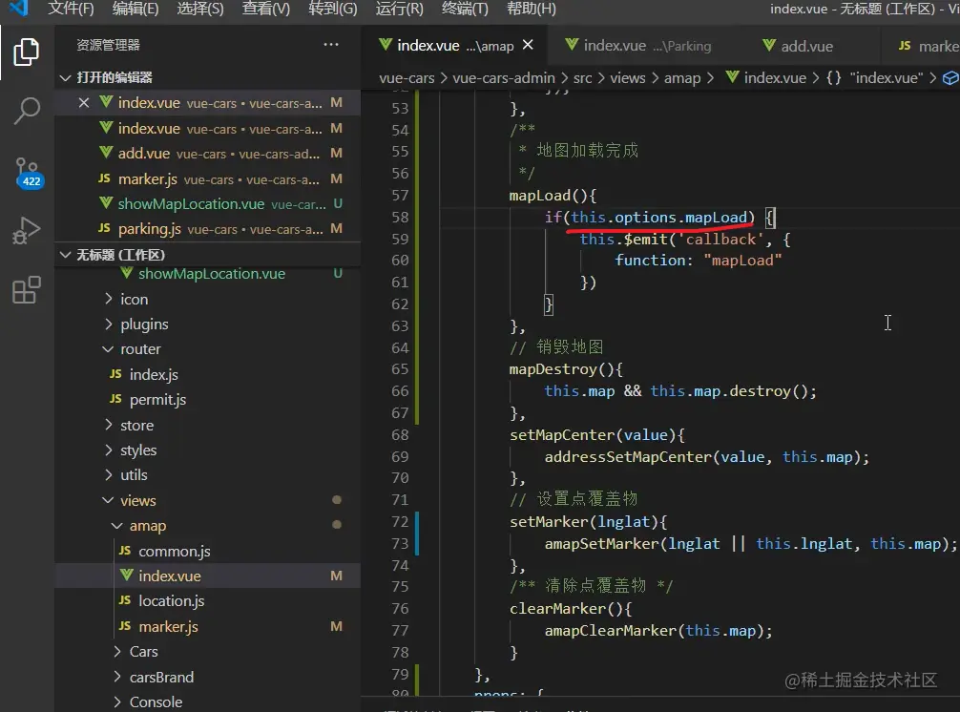The width and height of the screenshot is (960, 712).
Task: Click curly braces icon in breadcrumb
Action: [834, 77]
